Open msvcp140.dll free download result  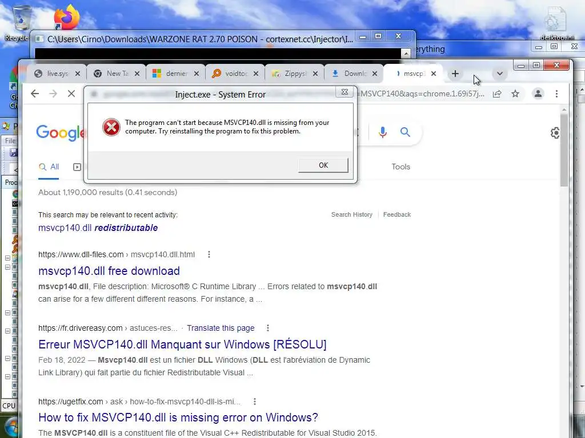pyautogui.click(x=109, y=271)
